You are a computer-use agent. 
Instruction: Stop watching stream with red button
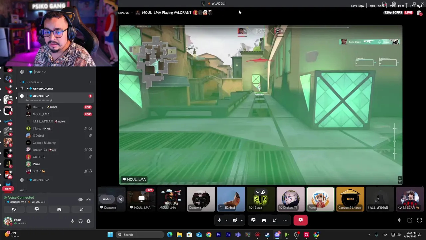[x=301, y=220]
